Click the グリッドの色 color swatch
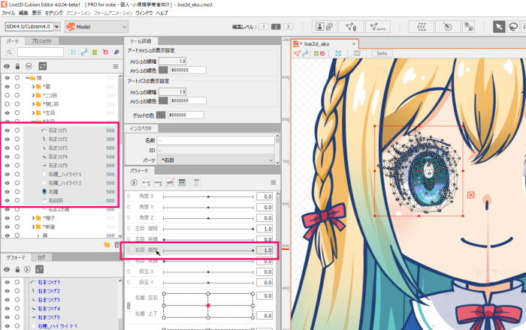This screenshot has width=526, height=330. click(161, 115)
